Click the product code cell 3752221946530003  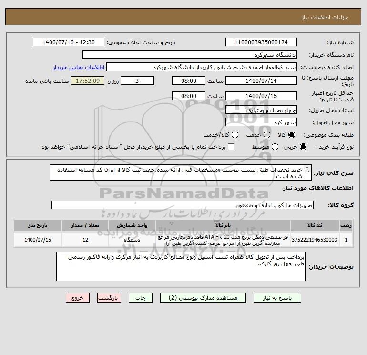[x=315, y=240]
